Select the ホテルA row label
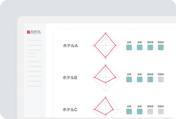Image resolution: width=176 pixels, height=119 pixels. [x=70, y=46]
